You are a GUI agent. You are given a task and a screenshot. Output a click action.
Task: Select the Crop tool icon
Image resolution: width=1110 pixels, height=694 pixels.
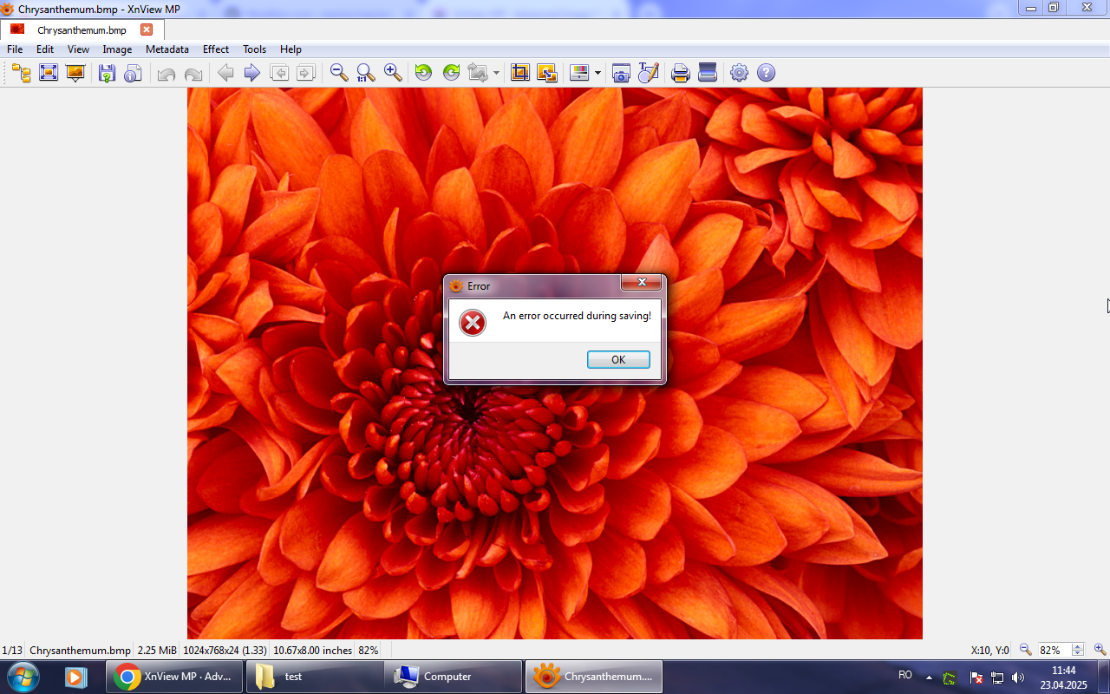(520, 73)
